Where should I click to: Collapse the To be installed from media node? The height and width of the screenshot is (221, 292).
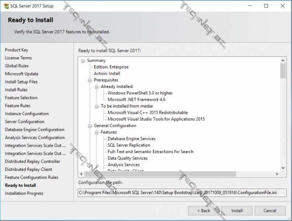(x=97, y=106)
